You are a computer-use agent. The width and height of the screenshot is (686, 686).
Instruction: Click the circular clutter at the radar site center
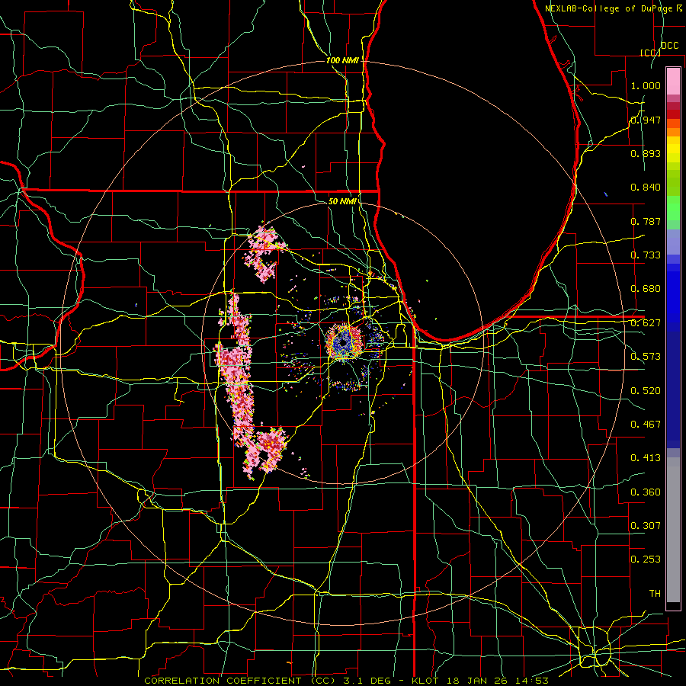(x=345, y=342)
